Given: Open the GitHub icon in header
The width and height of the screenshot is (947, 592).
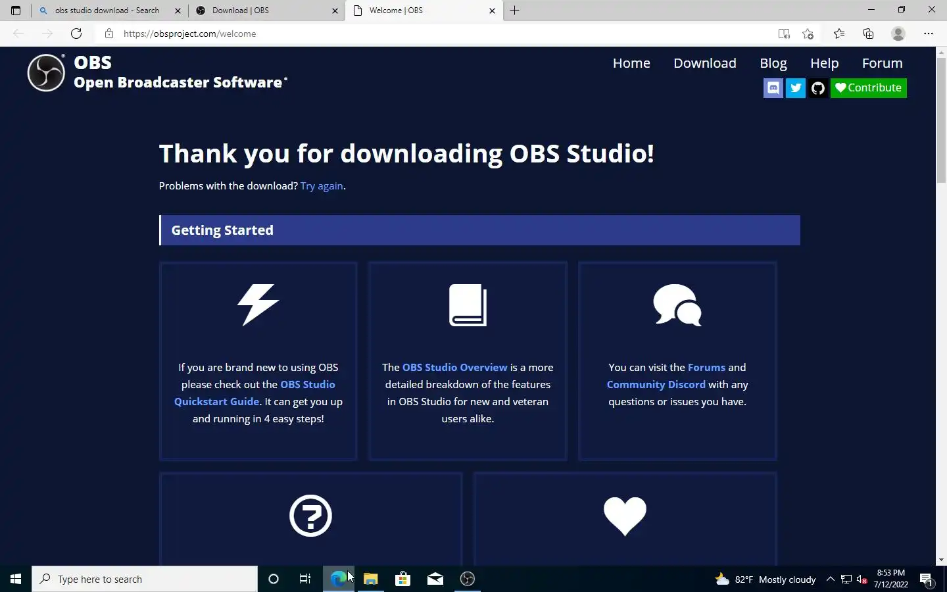Looking at the screenshot, I should [818, 88].
